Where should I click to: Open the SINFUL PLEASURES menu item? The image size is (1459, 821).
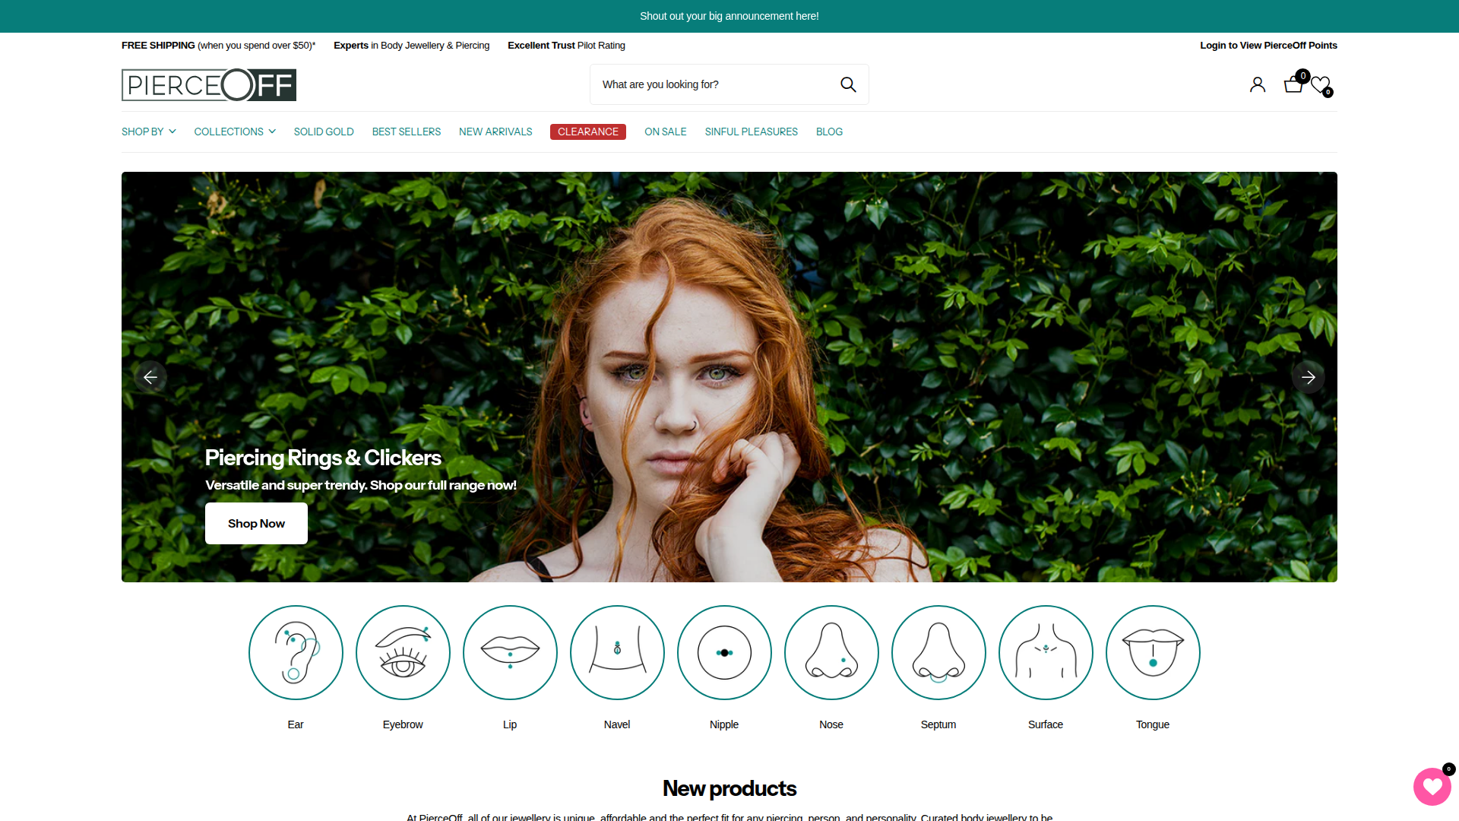pos(751,132)
